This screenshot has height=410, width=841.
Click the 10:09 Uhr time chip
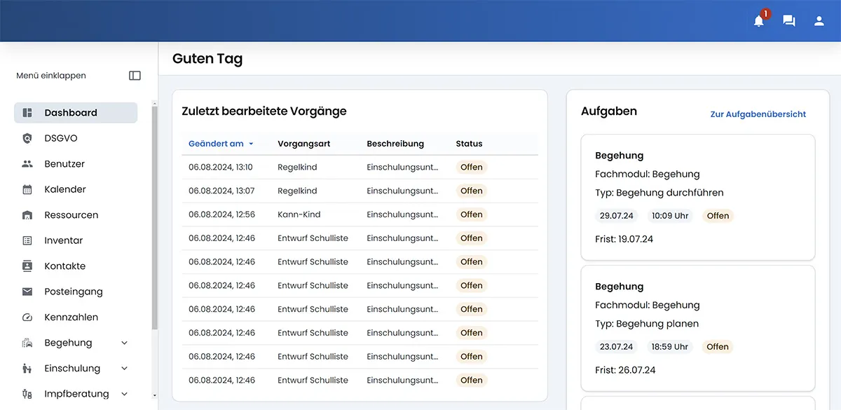[670, 216]
